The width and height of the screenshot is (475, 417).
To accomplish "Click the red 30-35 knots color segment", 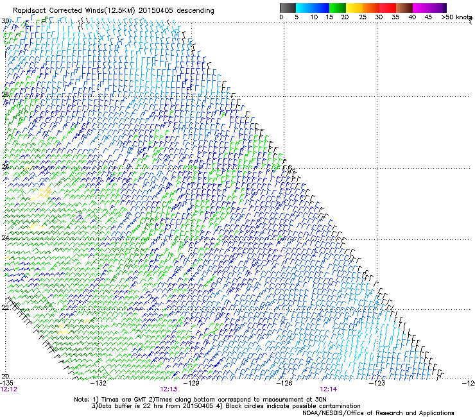I will click(388, 8).
